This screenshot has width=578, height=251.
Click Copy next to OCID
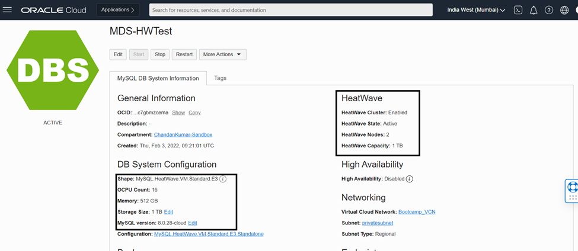point(194,112)
